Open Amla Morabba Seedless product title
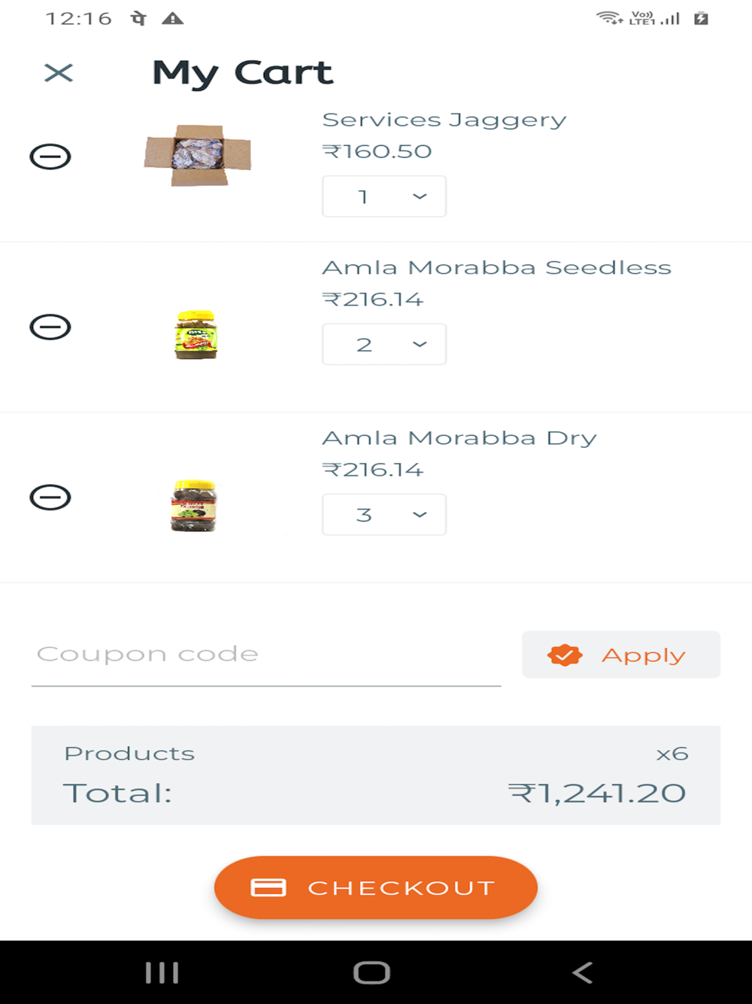This screenshot has width=752, height=1004. [497, 268]
